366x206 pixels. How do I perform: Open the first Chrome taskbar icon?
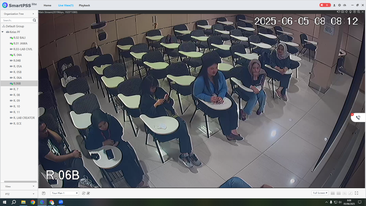pos(33,202)
